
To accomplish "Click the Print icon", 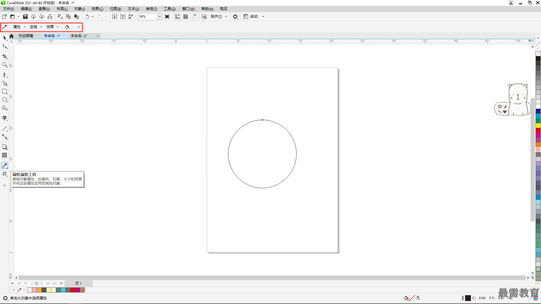I will [x=50, y=17].
